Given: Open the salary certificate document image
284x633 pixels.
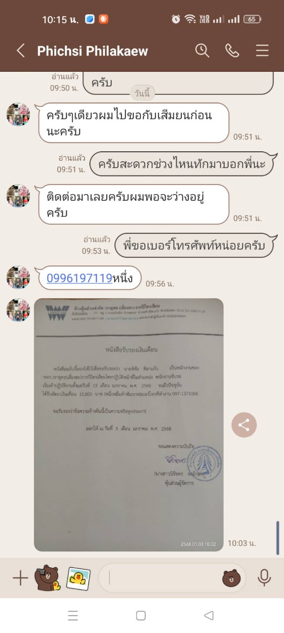Looking at the screenshot, I should pyautogui.click(x=128, y=425).
